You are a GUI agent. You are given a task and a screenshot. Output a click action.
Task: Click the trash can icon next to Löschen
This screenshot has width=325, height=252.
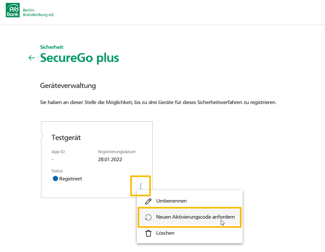pos(148,233)
